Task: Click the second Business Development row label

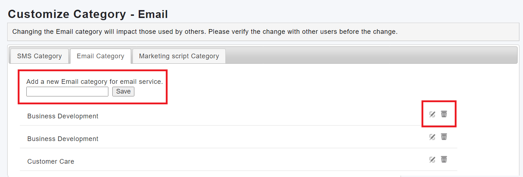Action: coord(63,139)
